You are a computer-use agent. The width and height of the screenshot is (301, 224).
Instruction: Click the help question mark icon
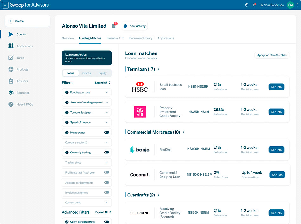click(x=247, y=5)
